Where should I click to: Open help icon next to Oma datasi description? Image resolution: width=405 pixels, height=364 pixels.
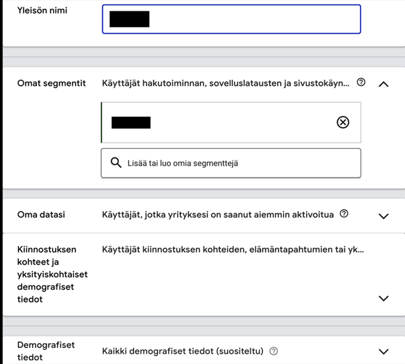click(x=344, y=214)
